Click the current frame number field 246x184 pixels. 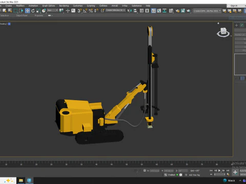click(x=220, y=174)
